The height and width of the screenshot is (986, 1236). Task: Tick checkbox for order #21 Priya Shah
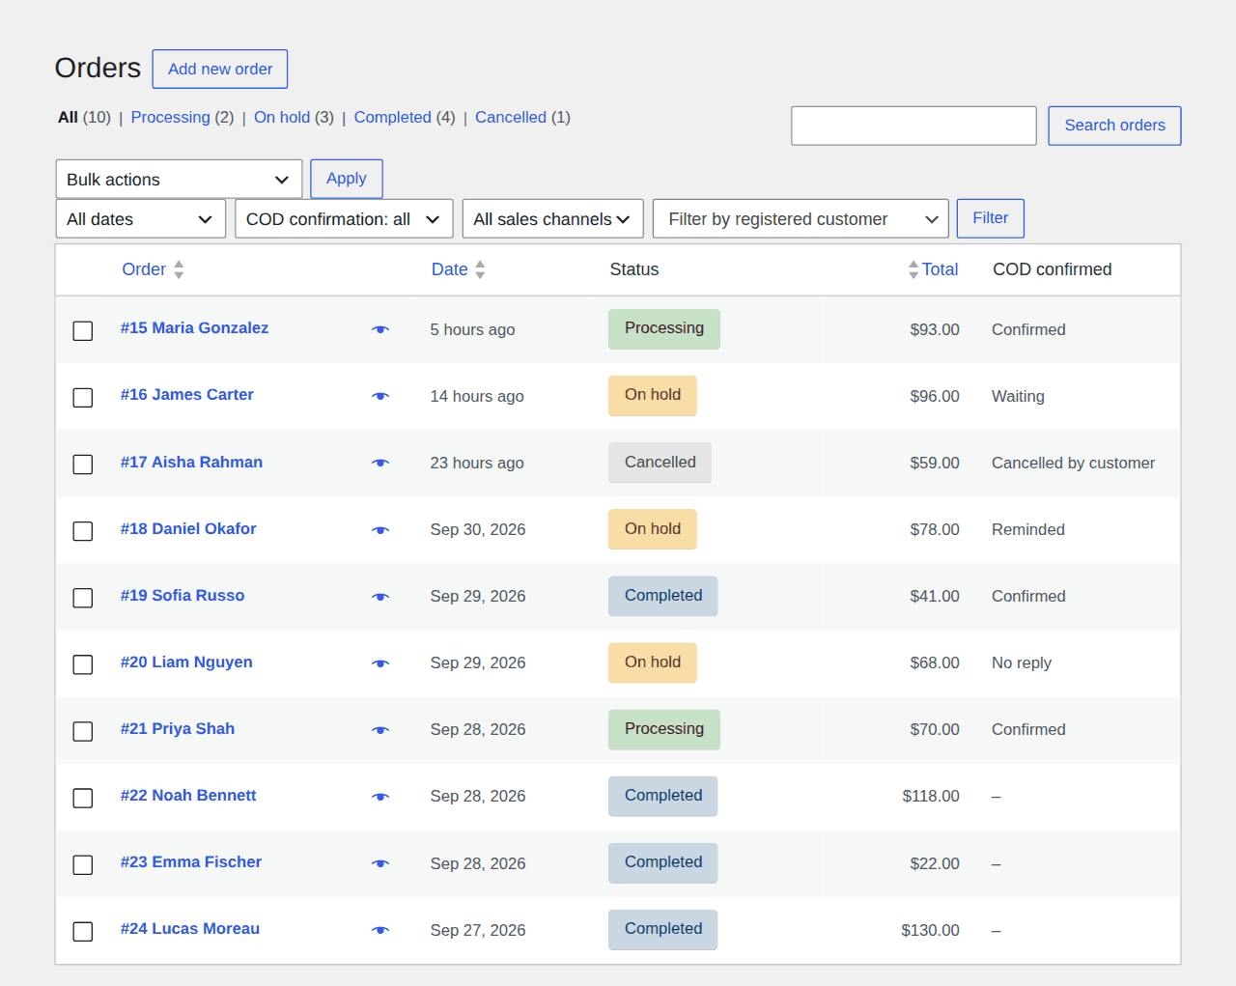click(x=83, y=731)
